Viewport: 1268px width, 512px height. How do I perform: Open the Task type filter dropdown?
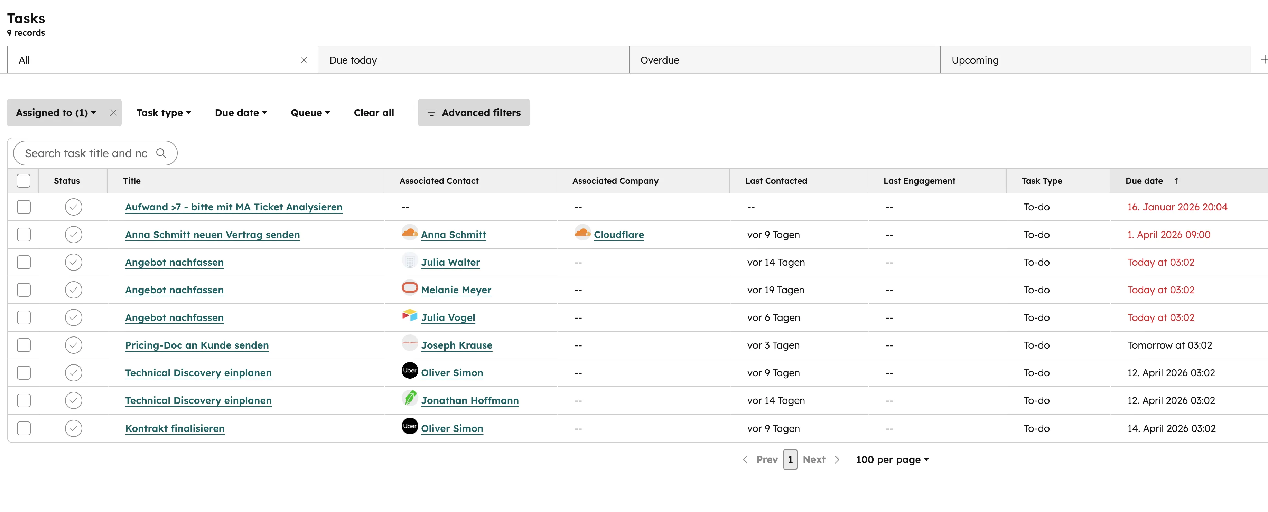[x=164, y=112]
